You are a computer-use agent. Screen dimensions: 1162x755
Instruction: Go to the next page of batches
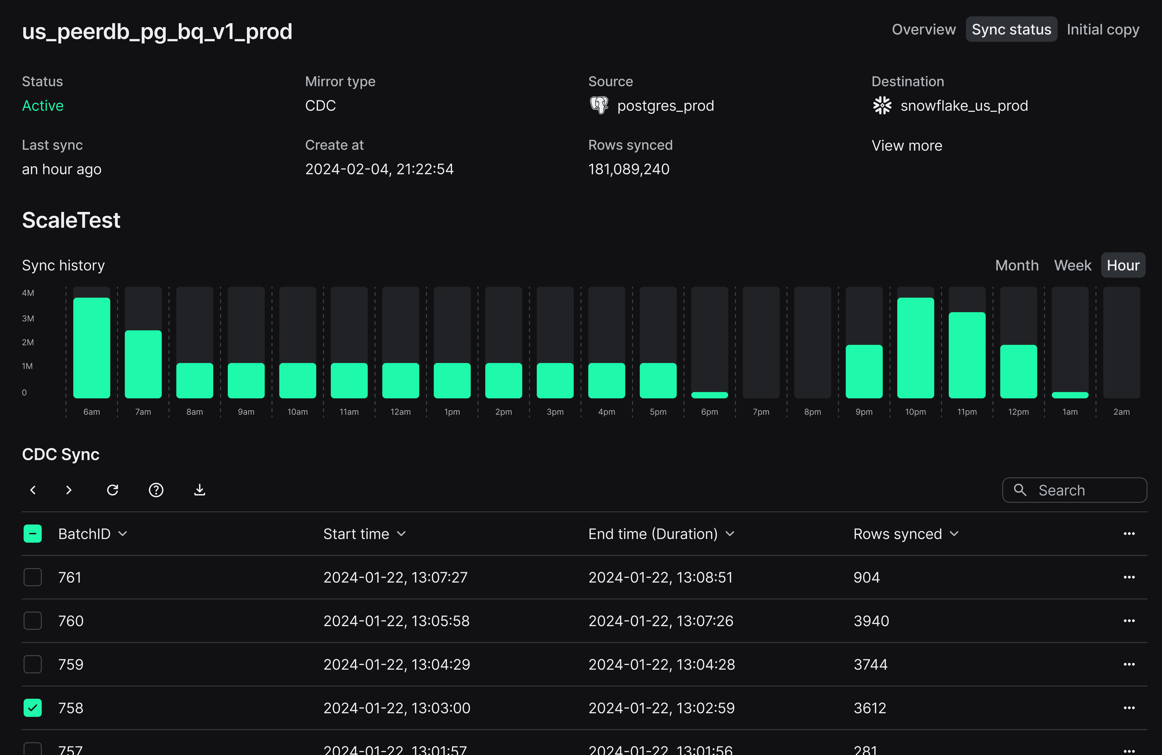(69, 490)
